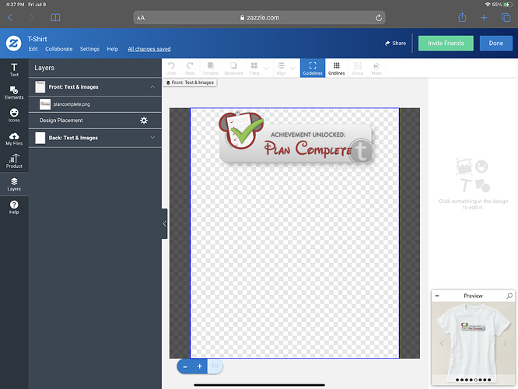Expand Back: Text & Images section
The image size is (518, 389).
coord(152,138)
